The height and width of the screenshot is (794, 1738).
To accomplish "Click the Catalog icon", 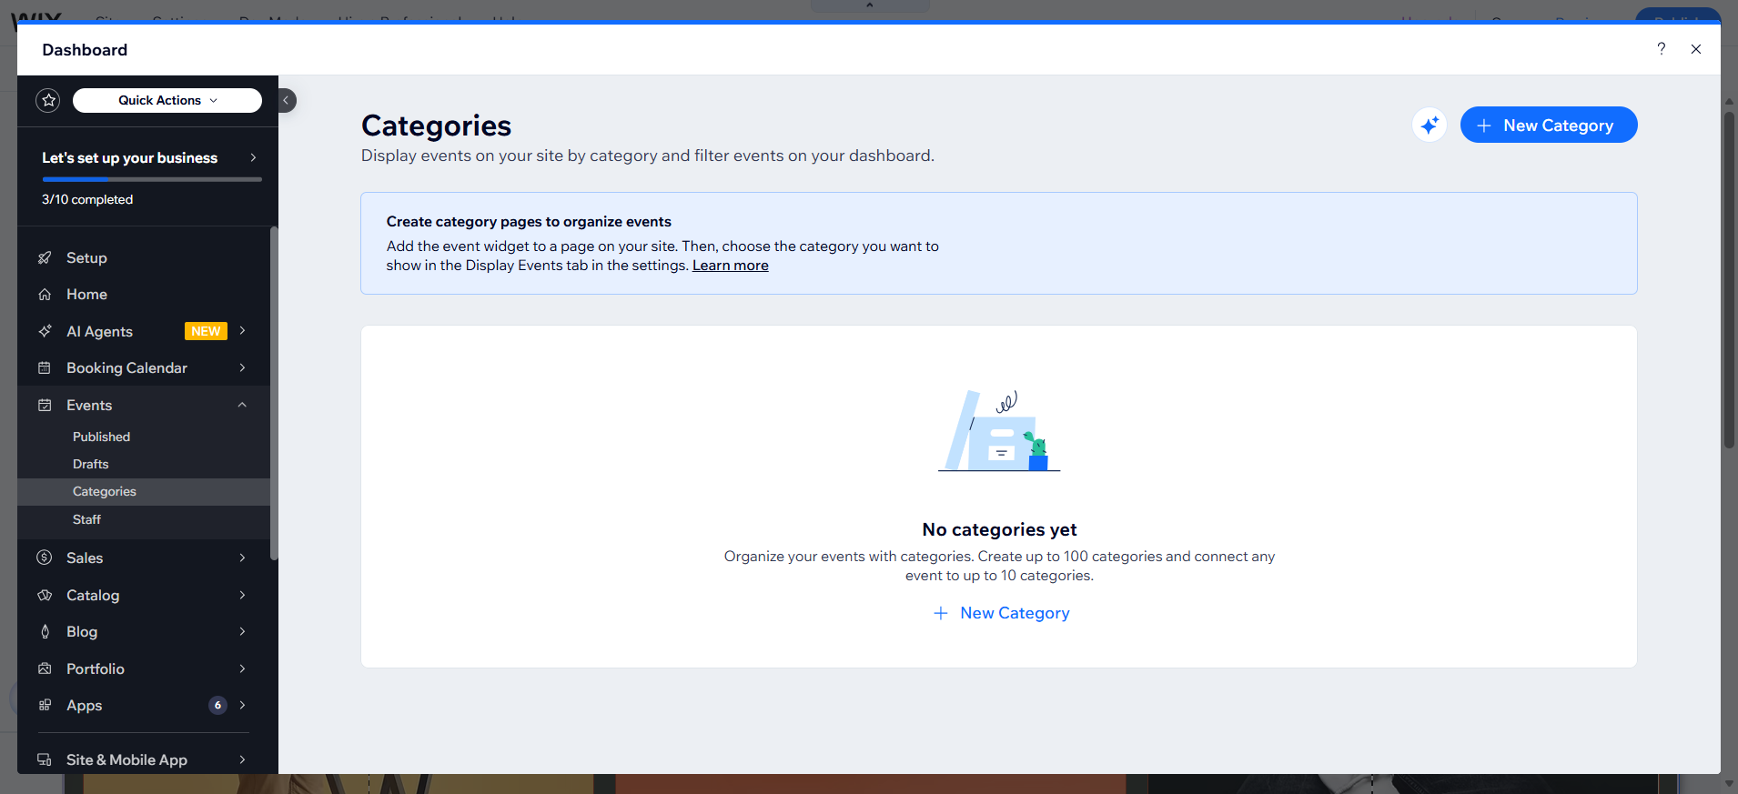I will click(x=45, y=595).
